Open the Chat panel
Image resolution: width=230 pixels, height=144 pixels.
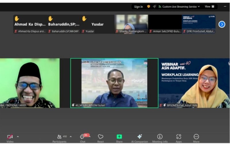click(83, 137)
